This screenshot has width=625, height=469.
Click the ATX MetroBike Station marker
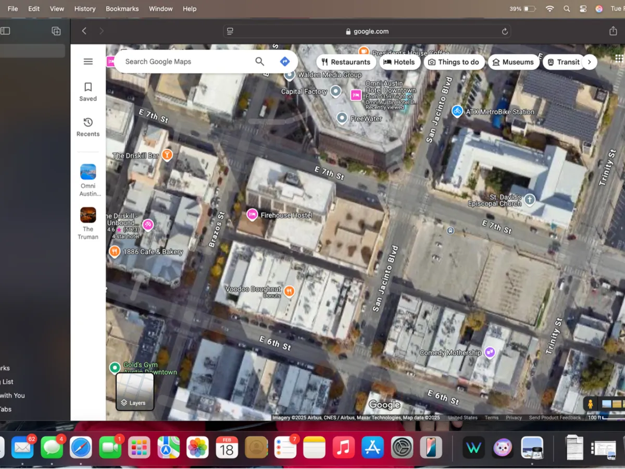(457, 111)
